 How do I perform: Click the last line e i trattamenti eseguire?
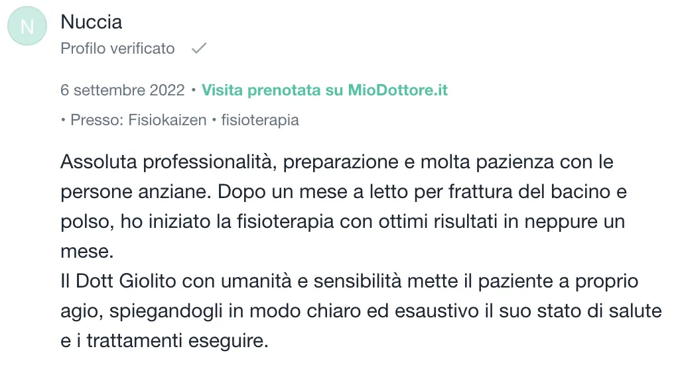pos(165,341)
